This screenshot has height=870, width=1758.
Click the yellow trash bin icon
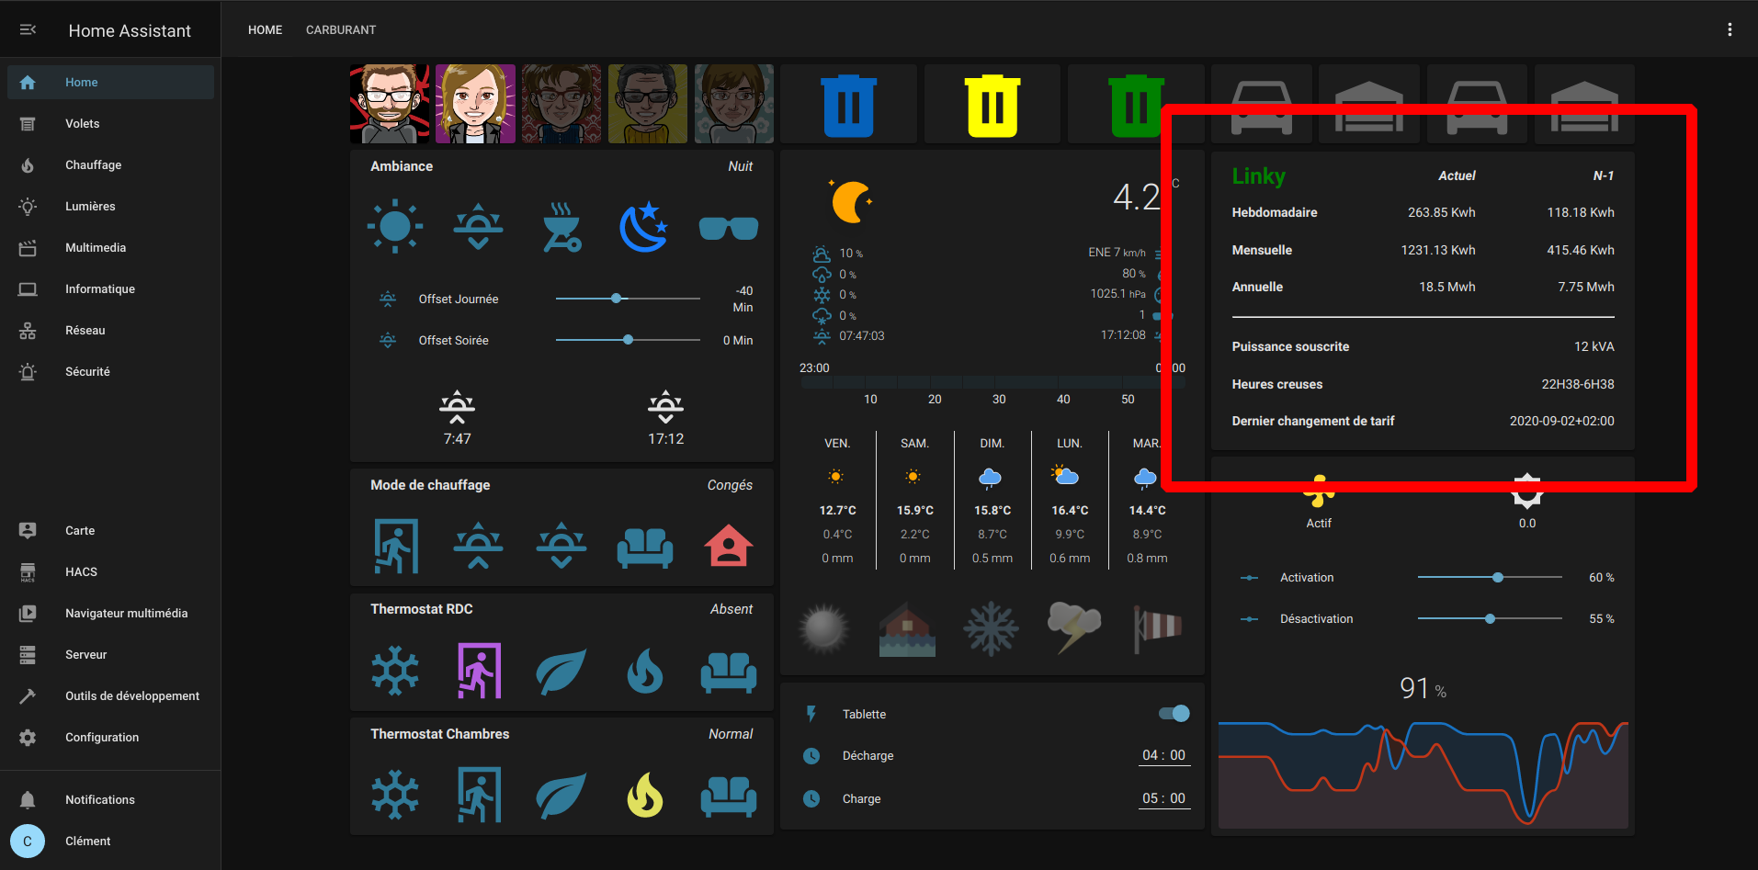[992, 106]
